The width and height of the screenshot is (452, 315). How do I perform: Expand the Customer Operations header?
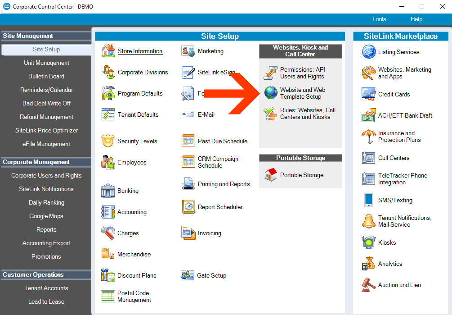[46, 274]
